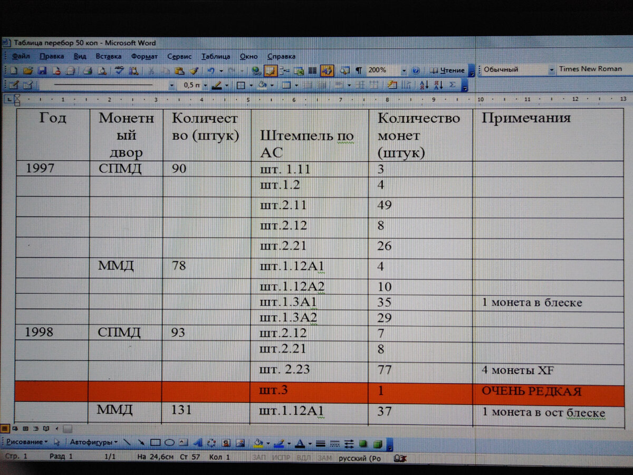Viewport: 633px width, 475px height.
Task: Toggle the paragraph marks ¶ button
Action: 359,70
